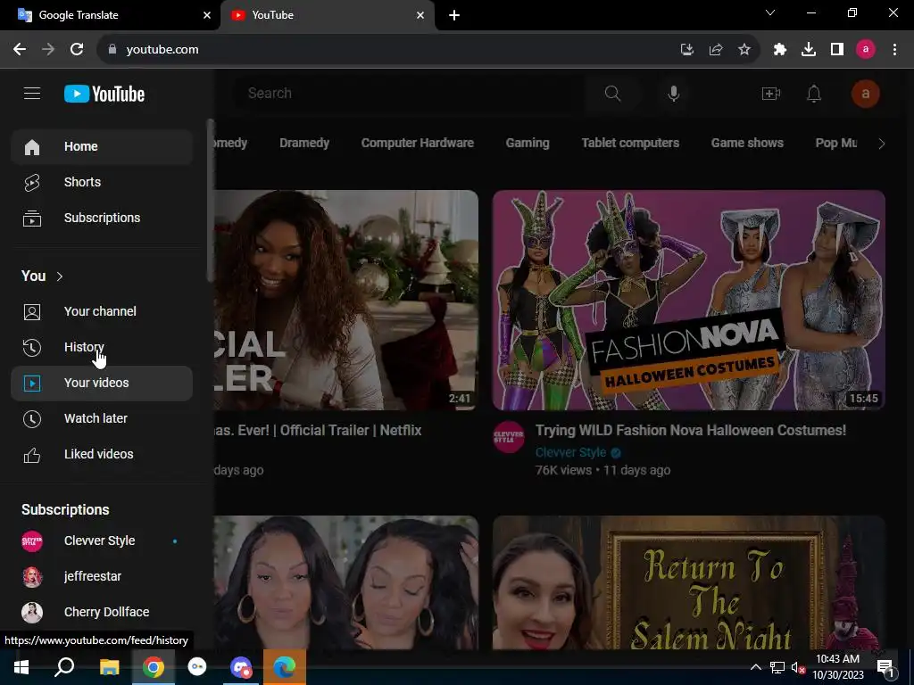Share this page from address bar
This screenshot has height=685, width=914.
click(x=716, y=50)
